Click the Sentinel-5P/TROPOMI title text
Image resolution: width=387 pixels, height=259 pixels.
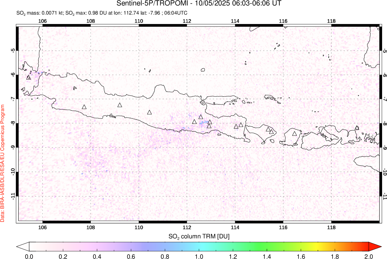point(199,4)
